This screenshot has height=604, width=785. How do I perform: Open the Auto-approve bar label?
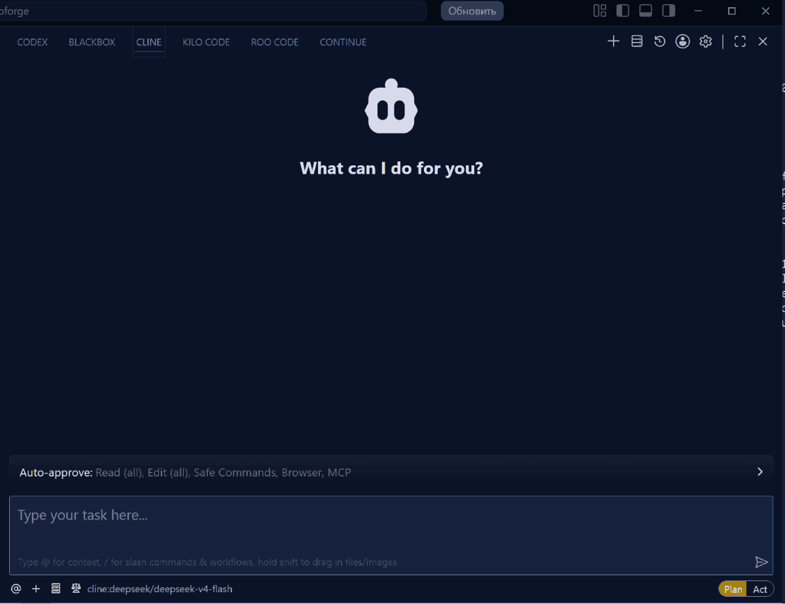(56, 472)
